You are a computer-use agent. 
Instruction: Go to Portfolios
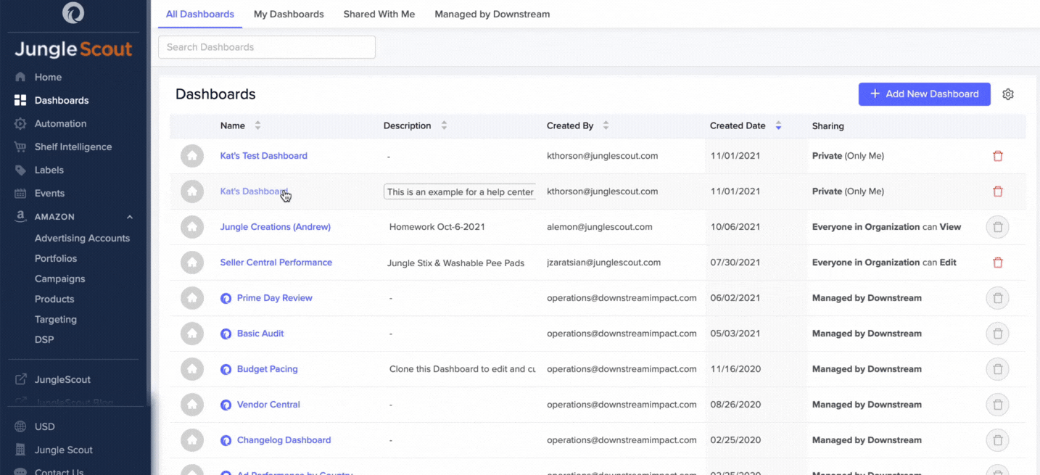(x=56, y=258)
